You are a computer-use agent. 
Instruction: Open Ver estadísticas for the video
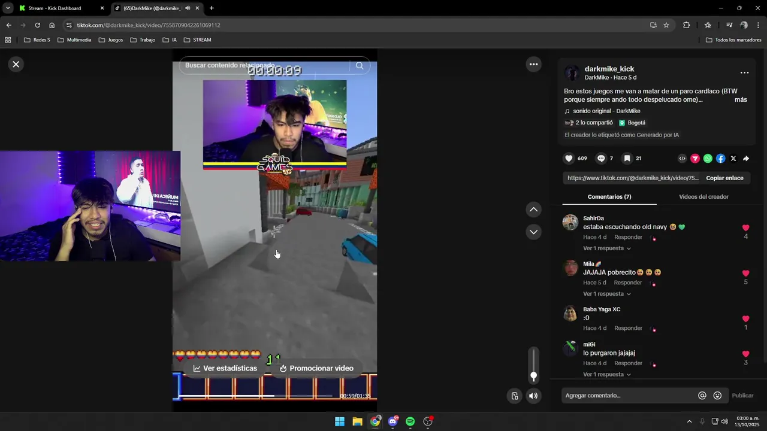225,368
